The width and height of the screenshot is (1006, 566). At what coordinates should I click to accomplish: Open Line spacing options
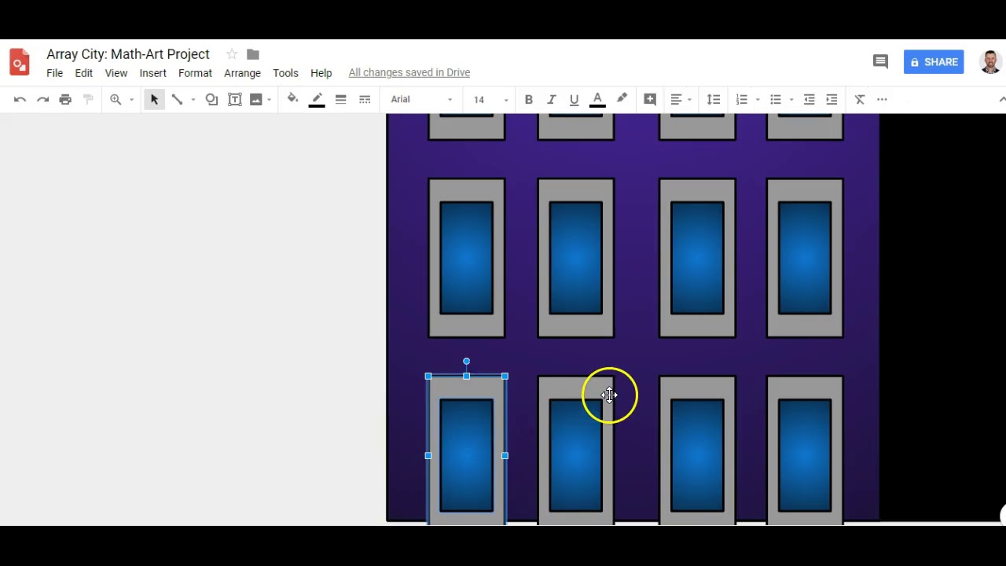(714, 100)
